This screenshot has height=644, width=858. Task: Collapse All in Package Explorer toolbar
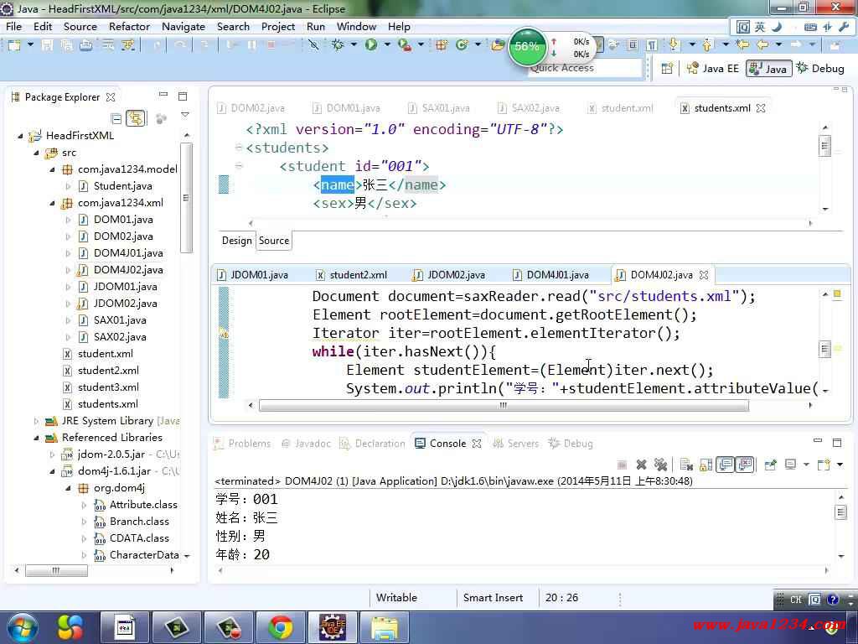tap(116, 118)
